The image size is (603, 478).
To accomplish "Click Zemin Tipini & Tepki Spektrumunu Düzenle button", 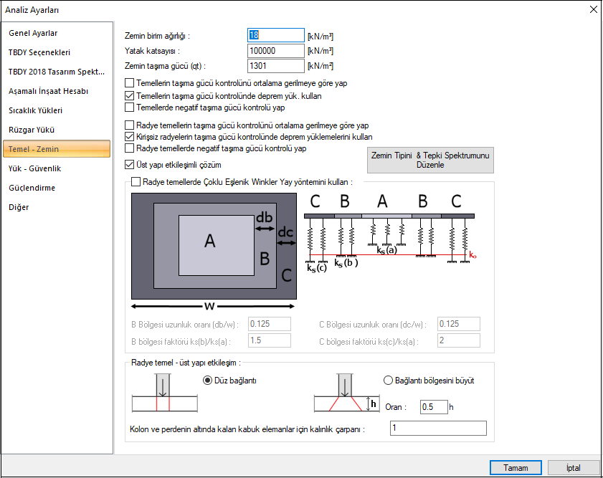I will point(430,160).
